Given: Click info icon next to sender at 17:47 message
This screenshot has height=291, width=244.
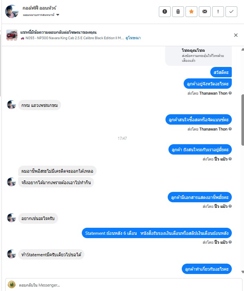Looking at the screenshot, I should point(230,159).
